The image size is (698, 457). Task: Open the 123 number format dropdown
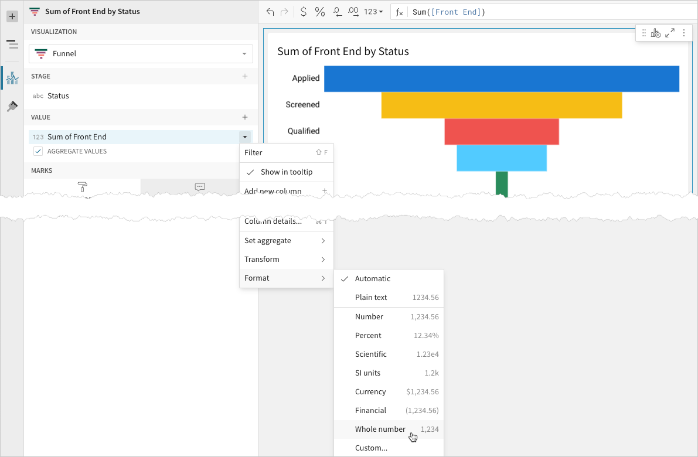pyautogui.click(x=373, y=12)
